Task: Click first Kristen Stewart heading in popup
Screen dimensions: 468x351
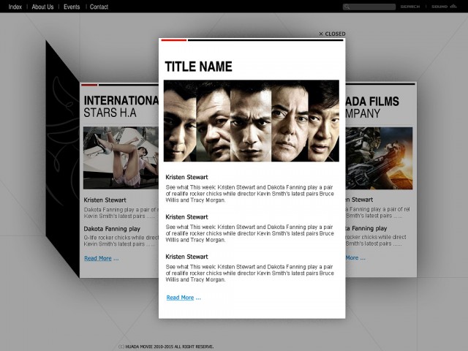Action: (186, 177)
